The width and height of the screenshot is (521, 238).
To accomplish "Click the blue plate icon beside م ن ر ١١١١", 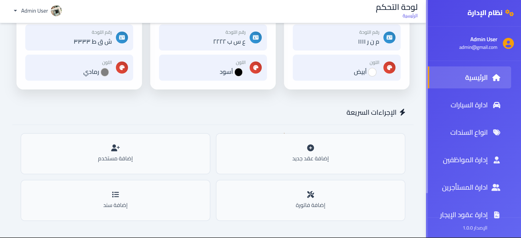I will tap(389, 37).
